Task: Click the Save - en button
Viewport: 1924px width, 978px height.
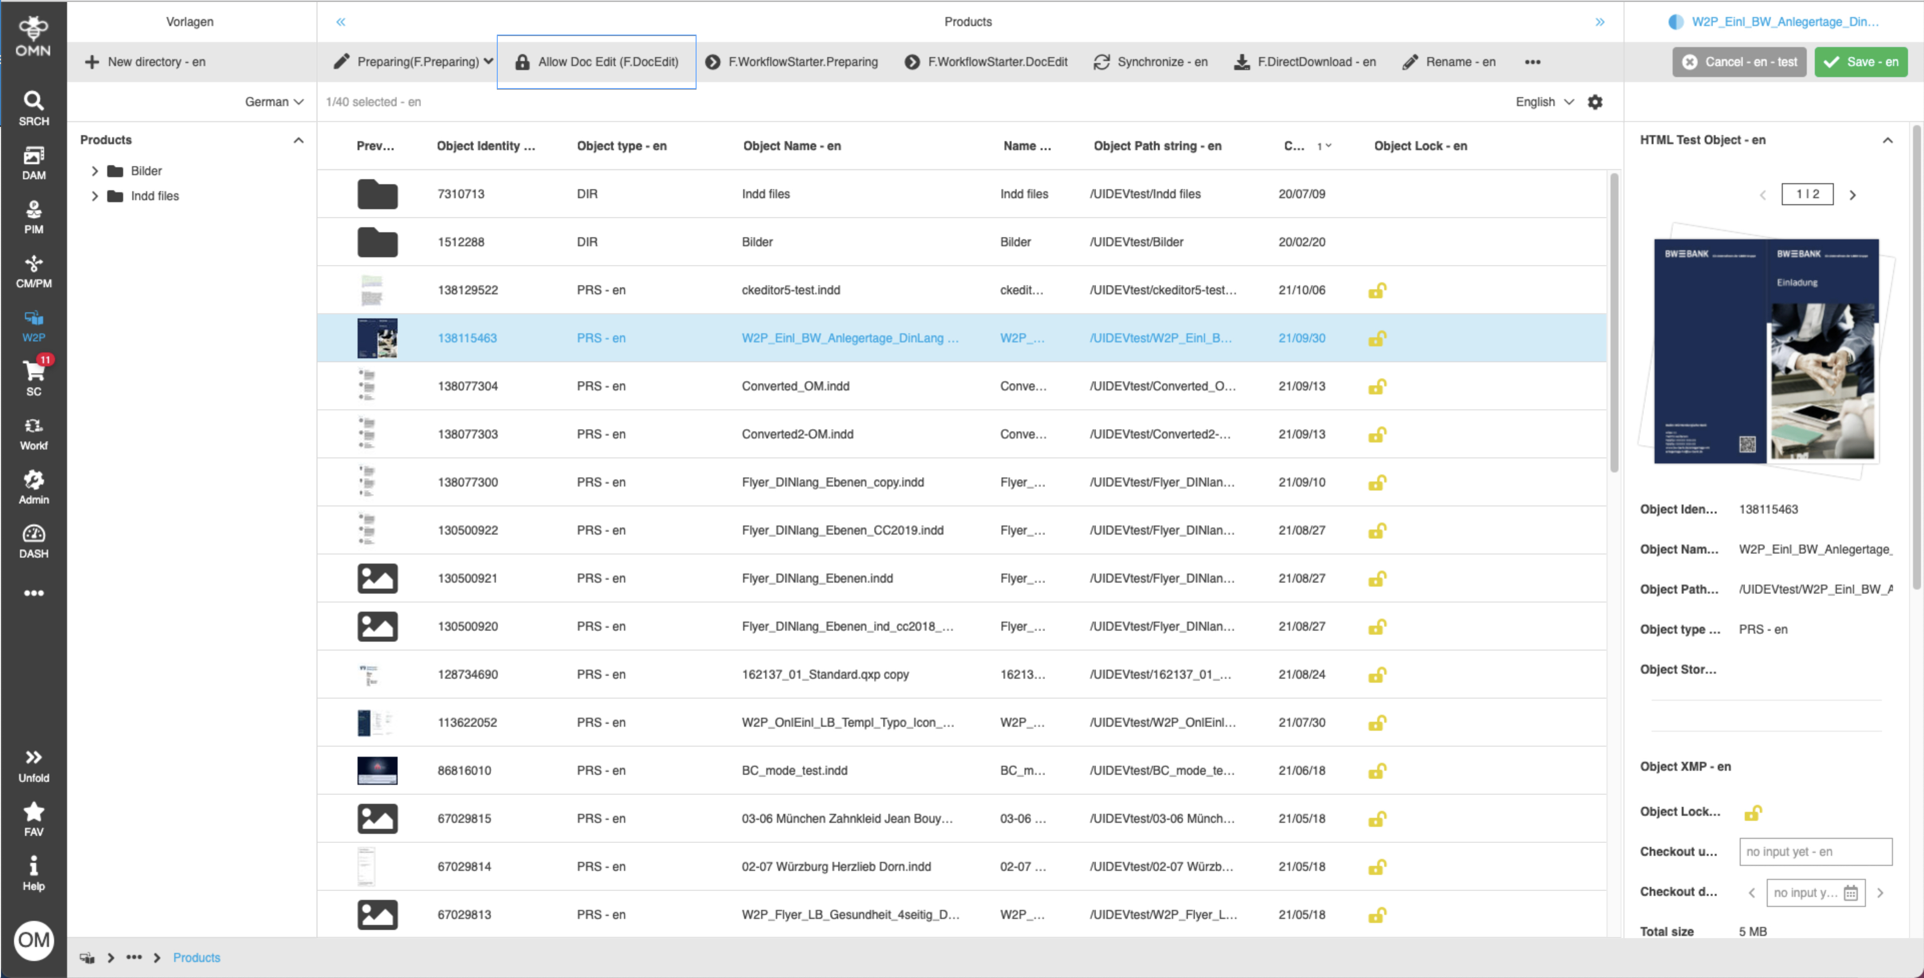Action: [1860, 62]
